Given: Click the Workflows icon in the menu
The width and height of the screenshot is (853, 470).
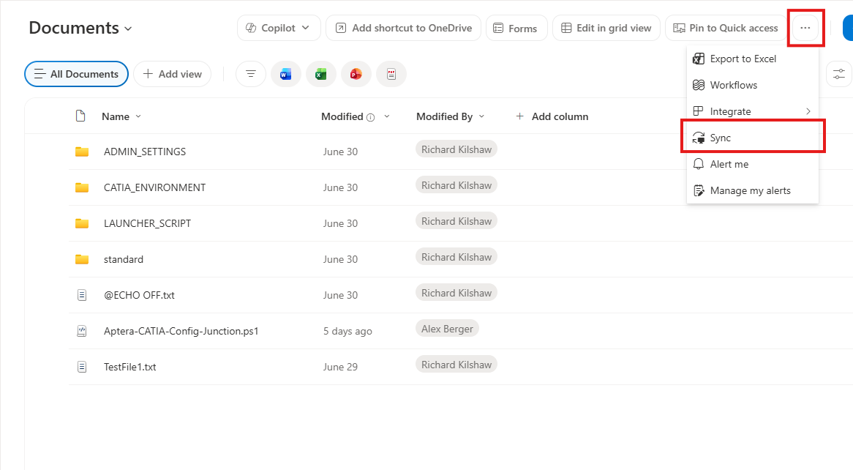Looking at the screenshot, I should [699, 85].
